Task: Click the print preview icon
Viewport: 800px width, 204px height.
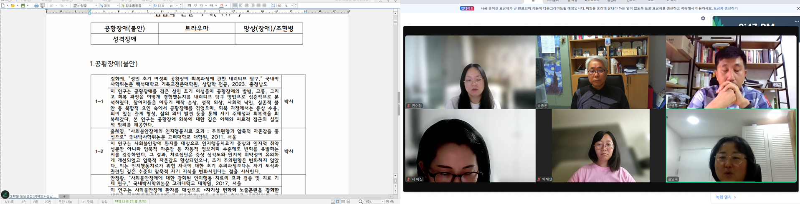Action: tap(42, 6)
